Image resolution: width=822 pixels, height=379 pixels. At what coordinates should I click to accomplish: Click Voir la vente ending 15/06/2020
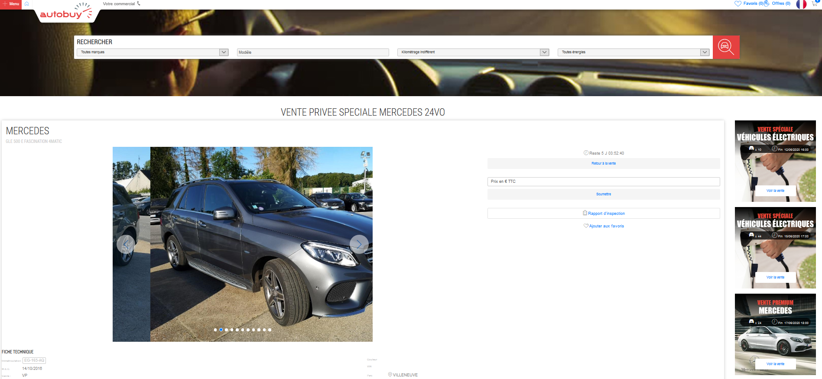(x=775, y=277)
